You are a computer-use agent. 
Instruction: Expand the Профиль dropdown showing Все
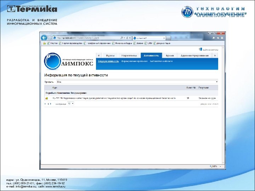point(137,82)
